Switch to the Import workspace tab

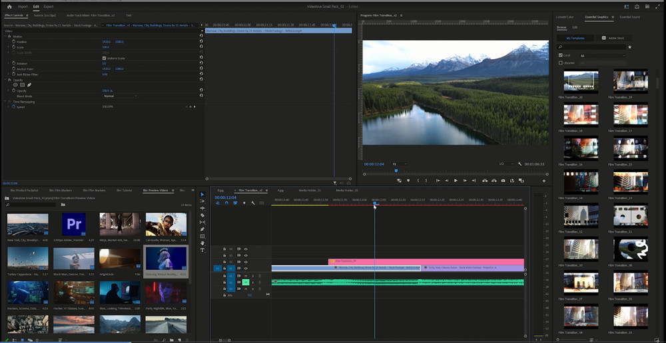(23, 7)
